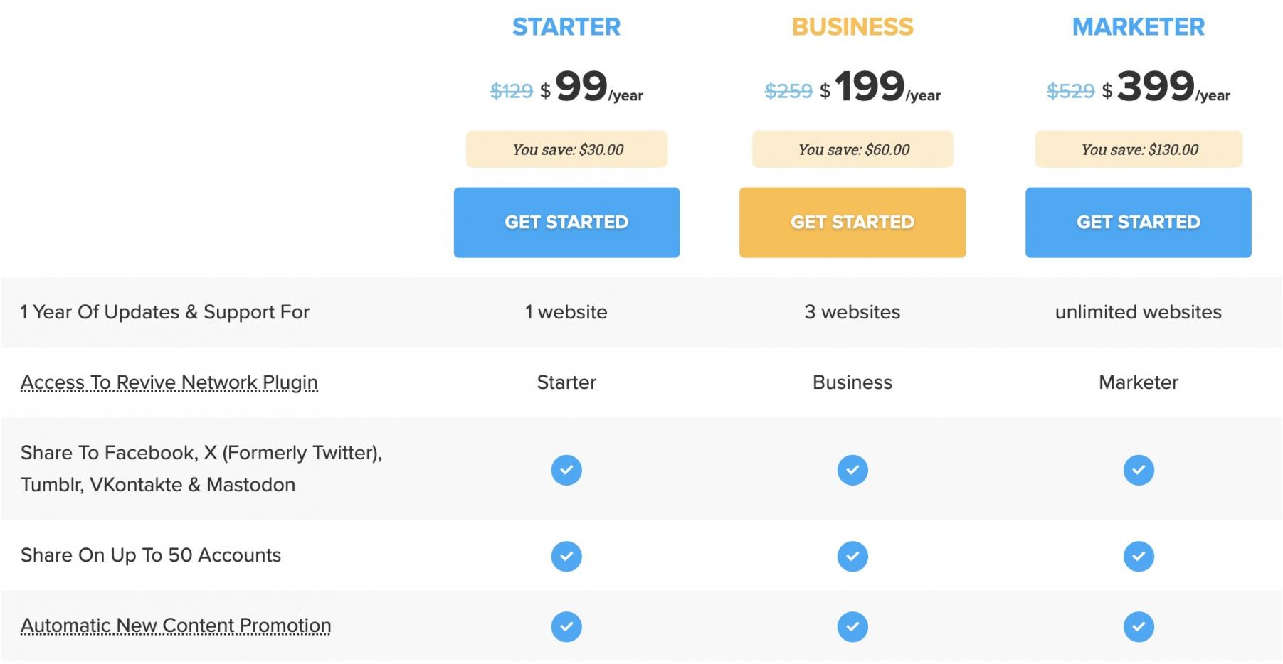Click Marketer checkmark for Content Promotion row
Screen dimensions: 1283x664
[1139, 626]
